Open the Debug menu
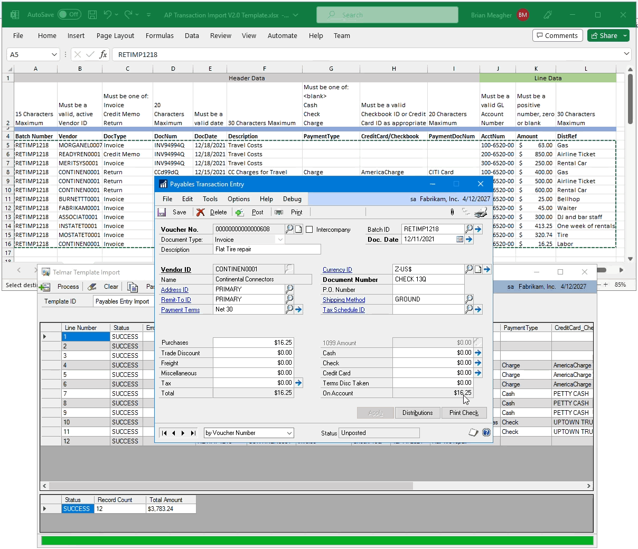This screenshot has height=549, width=638. pos(292,199)
